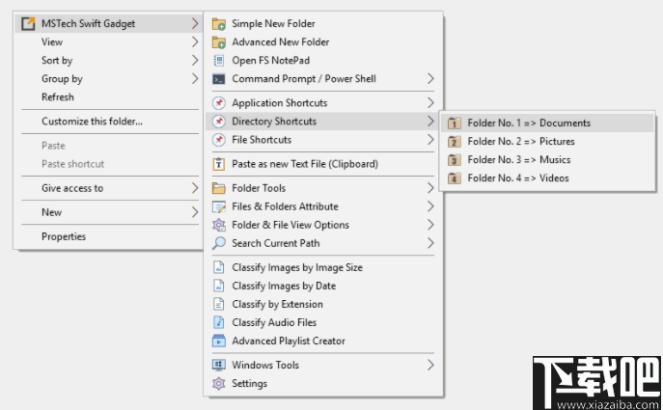
Task: Expand the Windows Tools submenu arrow
Action: pos(430,365)
